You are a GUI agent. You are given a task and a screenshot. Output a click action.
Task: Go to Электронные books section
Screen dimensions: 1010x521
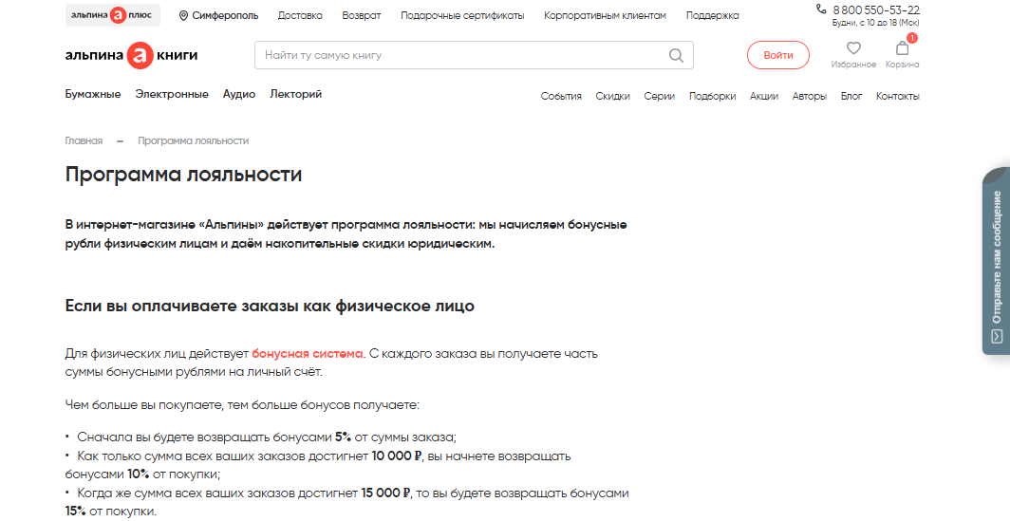[172, 94]
